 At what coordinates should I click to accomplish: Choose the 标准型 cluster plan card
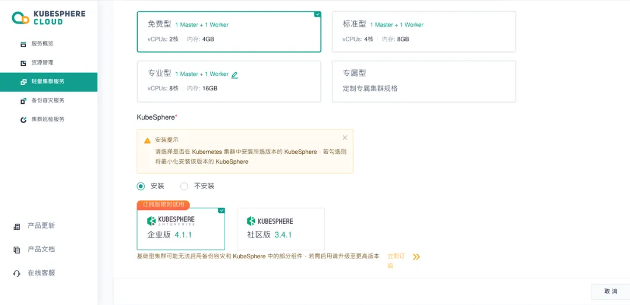[424, 31]
